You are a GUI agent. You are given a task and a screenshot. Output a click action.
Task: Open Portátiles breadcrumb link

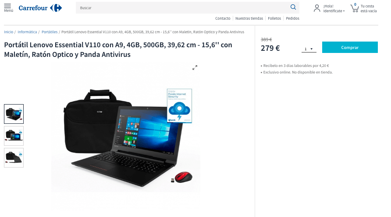[50, 32]
